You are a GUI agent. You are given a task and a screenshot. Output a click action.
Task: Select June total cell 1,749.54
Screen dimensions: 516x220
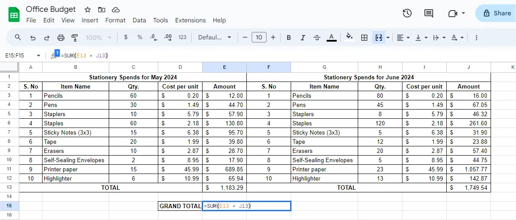pos(469,188)
